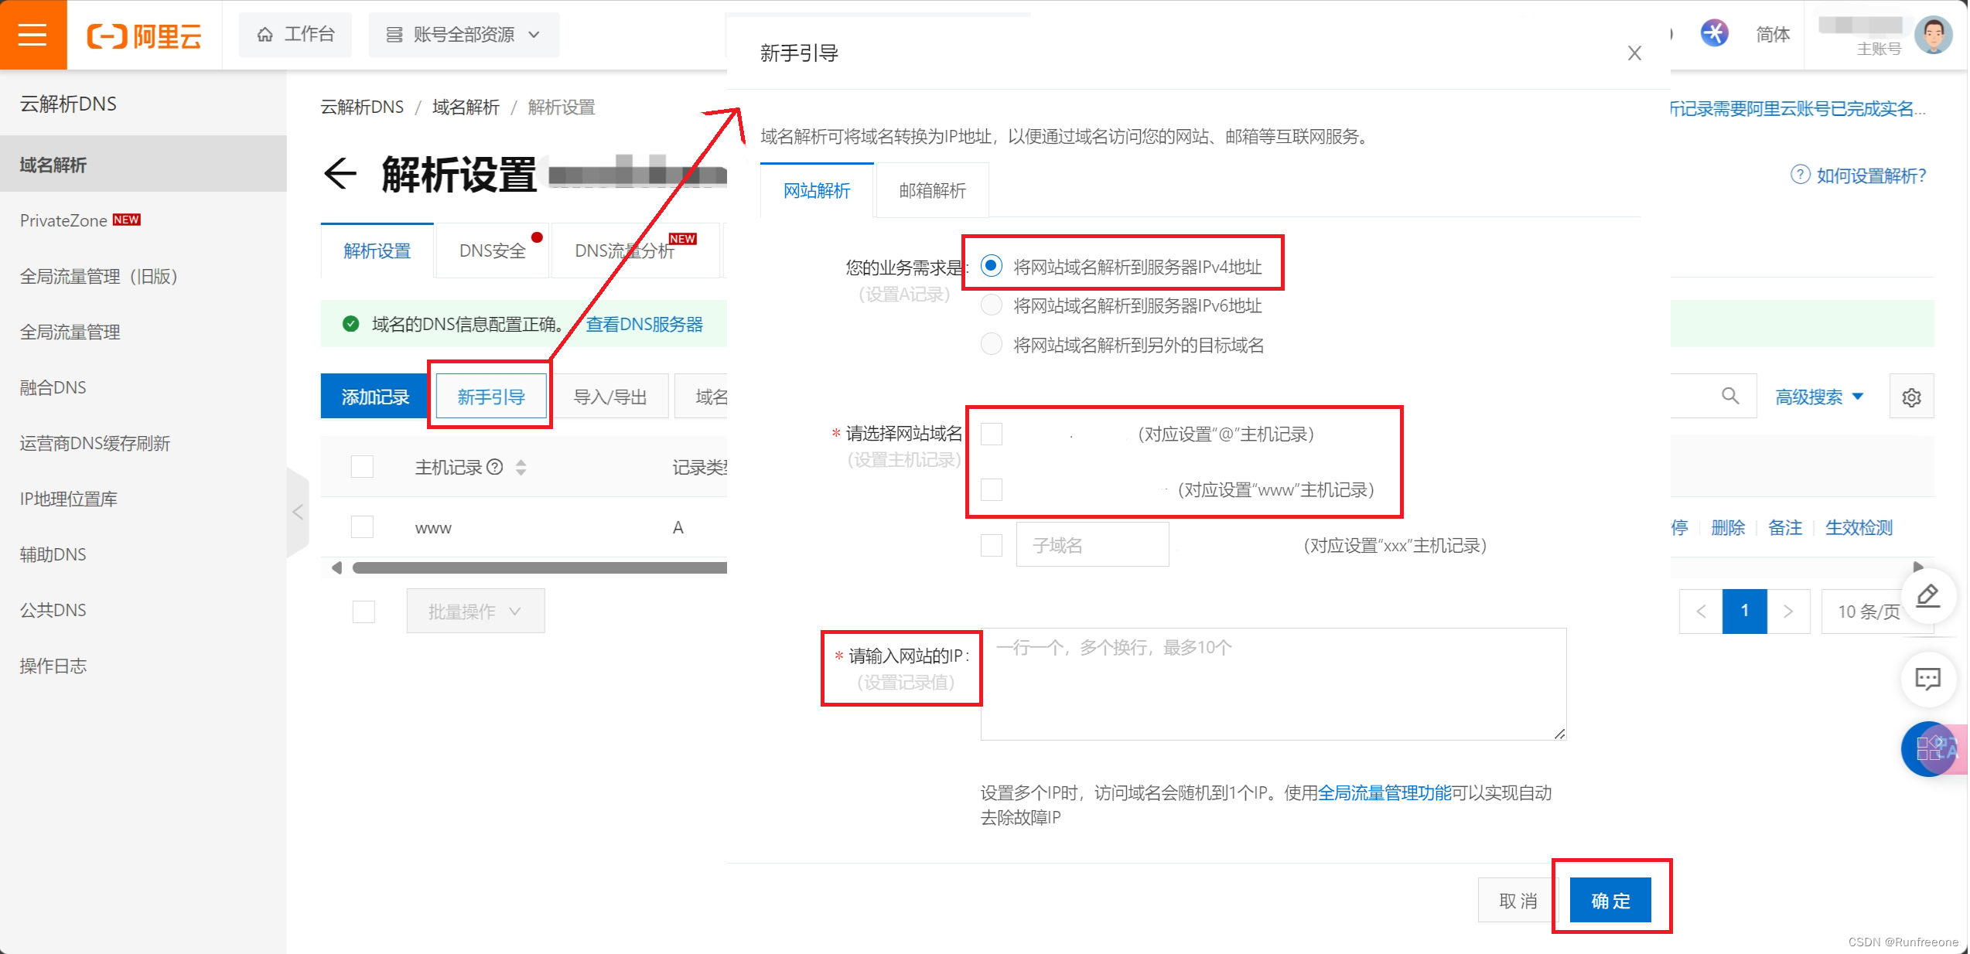
Task: Click the 导入/导出 button
Action: (610, 397)
